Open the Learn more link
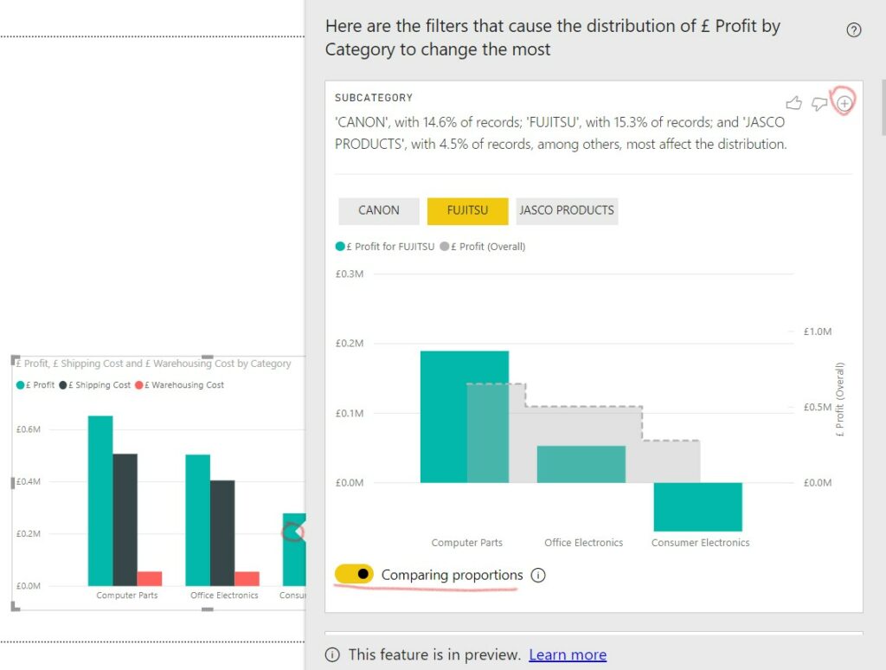This screenshot has height=670, width=886. 568,654
